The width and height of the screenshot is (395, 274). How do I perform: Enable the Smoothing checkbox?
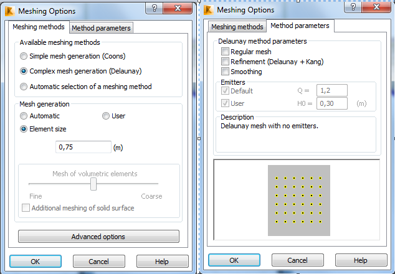(x=225, y=72)
